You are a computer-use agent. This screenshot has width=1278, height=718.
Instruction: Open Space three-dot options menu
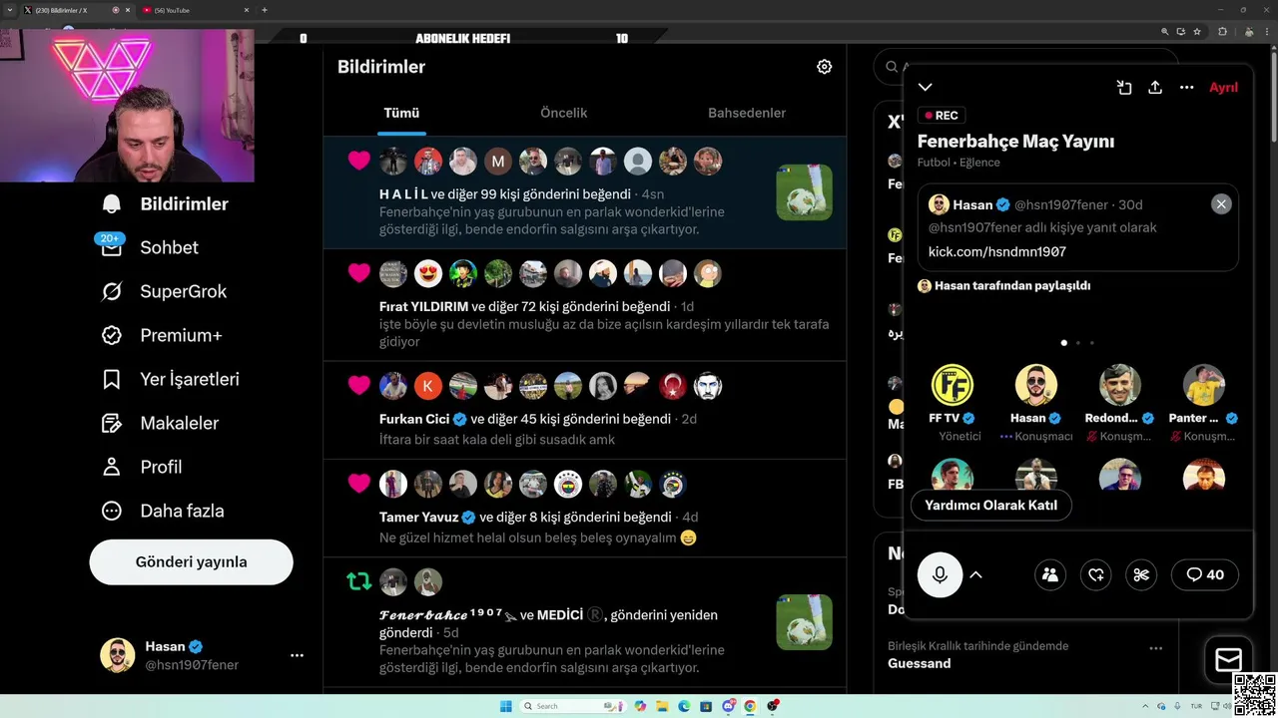coord(1186,88)
